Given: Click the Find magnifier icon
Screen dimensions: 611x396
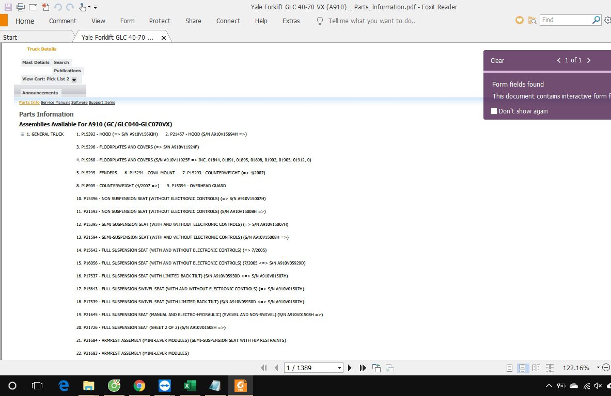Looking at the screenshot, I should (596, 20).
